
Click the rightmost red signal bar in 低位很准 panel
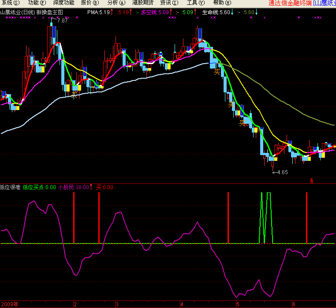click(306, 218)
